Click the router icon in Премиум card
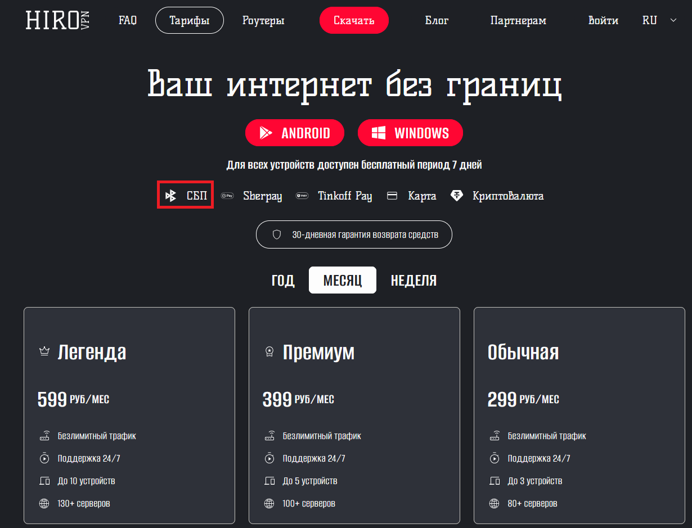This screenshot has height=528, width=692. pyautogui.click(x=270, y=436)
